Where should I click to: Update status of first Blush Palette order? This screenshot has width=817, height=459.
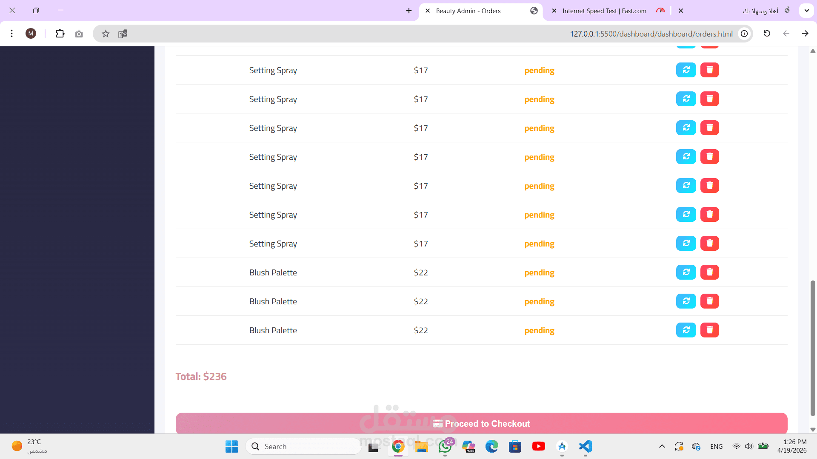(686, 272)
